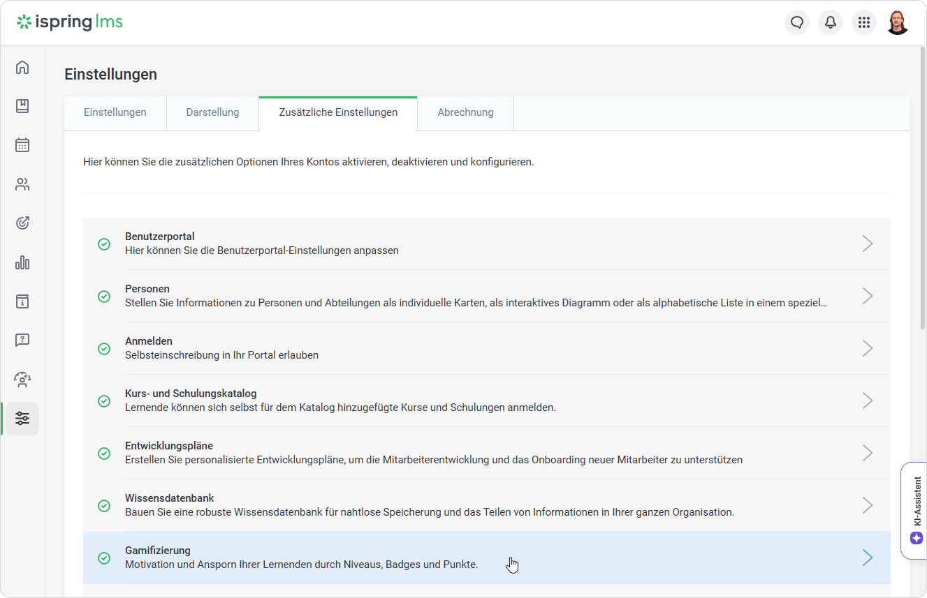The image size is (927, 598).
Task: Expand the Gamifizierung settings row
Action: tap(868, 558)
